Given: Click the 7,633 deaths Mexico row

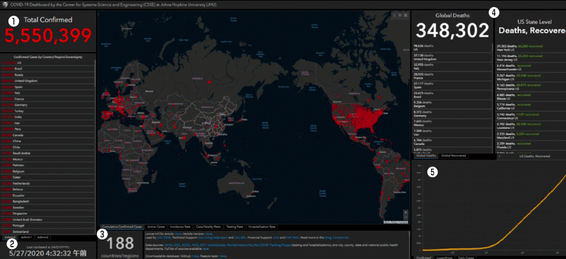Looking at the screenshot, I should tap(452, 123).
